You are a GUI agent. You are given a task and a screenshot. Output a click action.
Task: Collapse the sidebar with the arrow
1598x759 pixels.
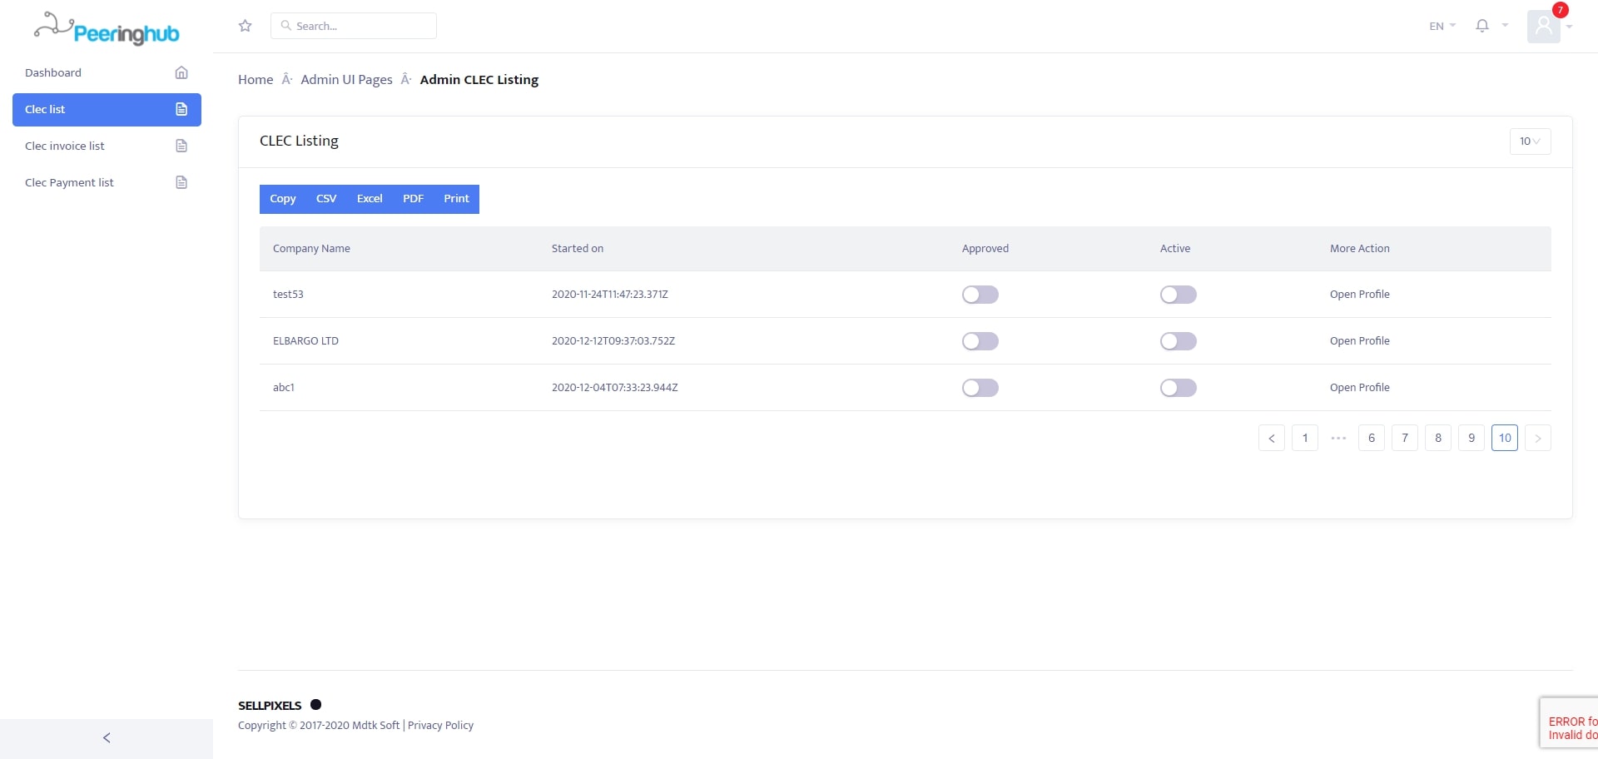coord(107,738)
